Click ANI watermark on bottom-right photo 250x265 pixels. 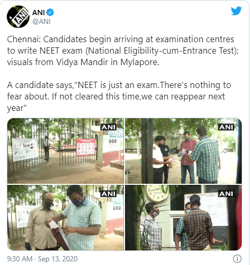pyautogui.click(x=226, y=194)
